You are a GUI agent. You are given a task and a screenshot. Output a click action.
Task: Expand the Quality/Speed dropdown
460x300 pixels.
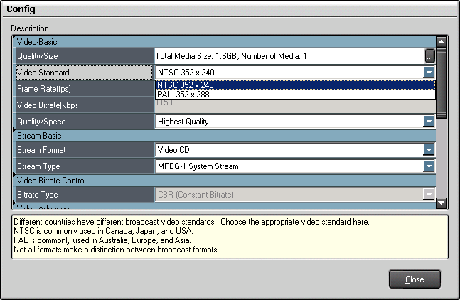(429, 122)
